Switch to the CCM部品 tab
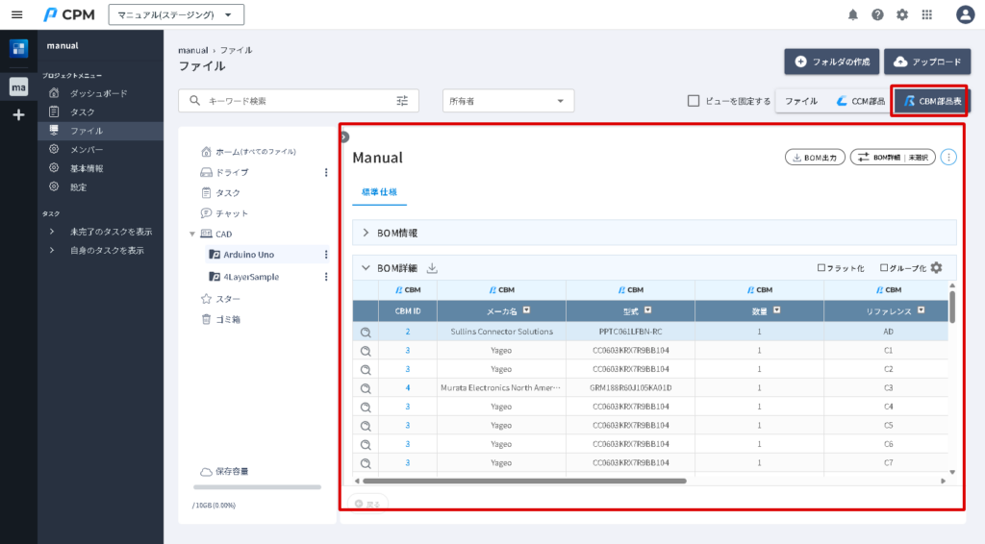Image resolution: width=985 pixels, height=544 pixels. coord(860,101)
